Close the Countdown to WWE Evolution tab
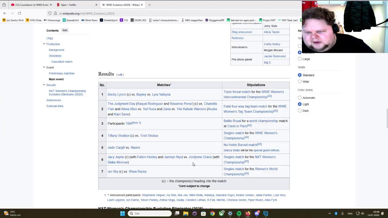 51,5
